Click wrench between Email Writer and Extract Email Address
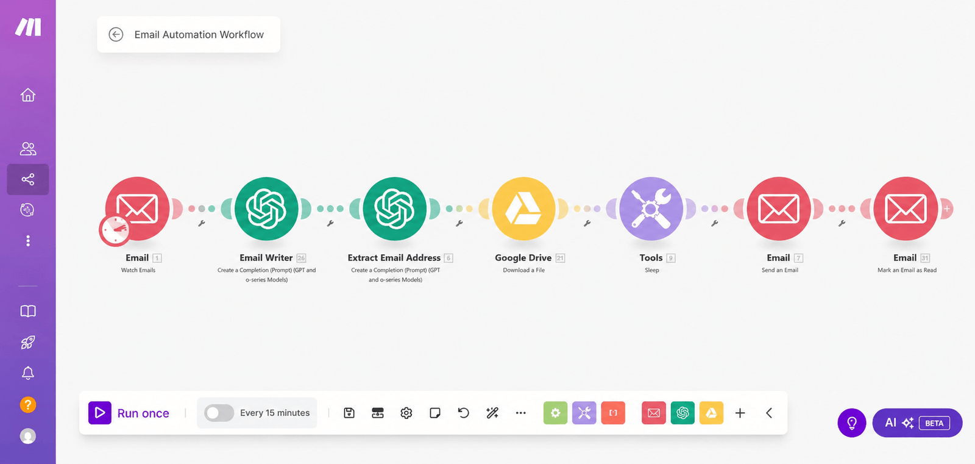This screenshot has width=975, height=464. tap(330, 224)
